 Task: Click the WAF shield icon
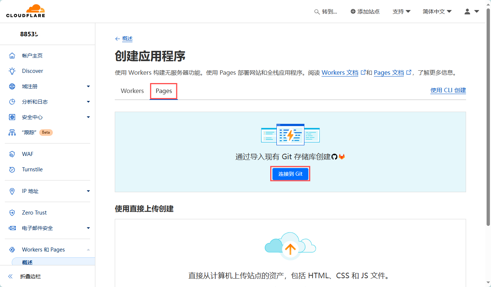coord(12,154)
